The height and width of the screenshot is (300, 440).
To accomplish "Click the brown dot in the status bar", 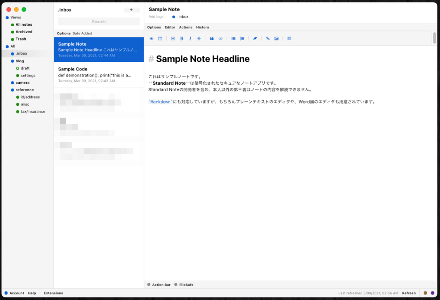I will click(x=425, y=293).
